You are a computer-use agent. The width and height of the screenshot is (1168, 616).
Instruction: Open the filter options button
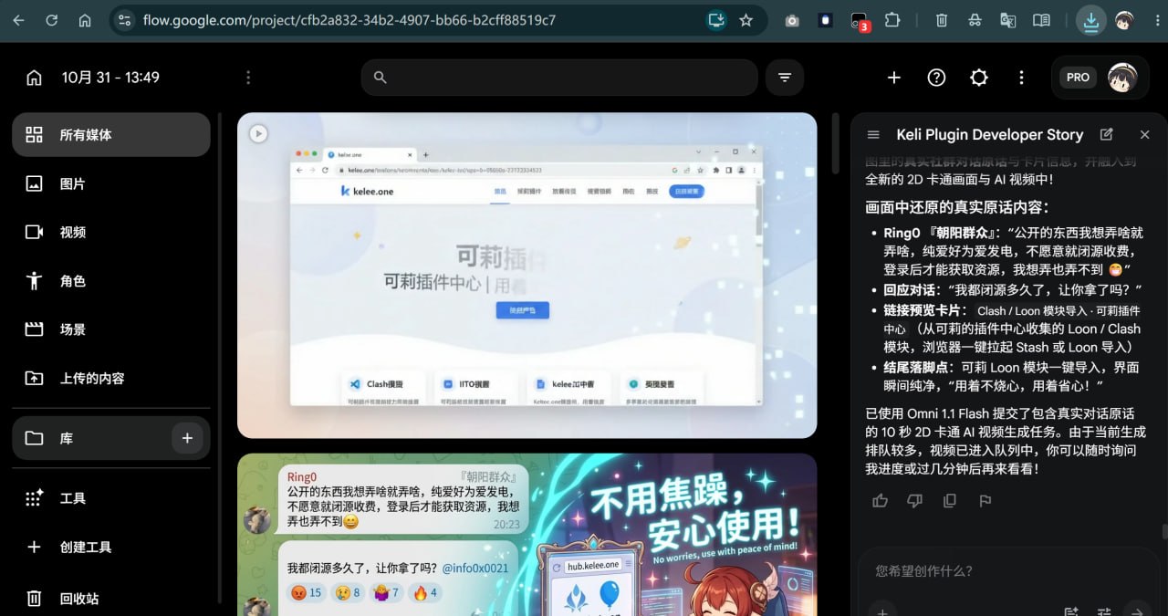[x=785, y=78]
